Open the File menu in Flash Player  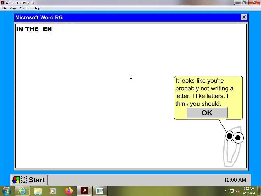(4, 8)
